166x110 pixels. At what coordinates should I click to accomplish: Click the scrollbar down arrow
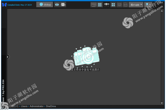point(162,103)
